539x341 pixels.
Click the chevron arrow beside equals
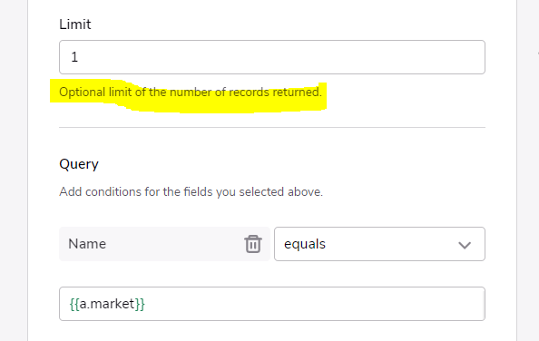(x=465, y=245)
